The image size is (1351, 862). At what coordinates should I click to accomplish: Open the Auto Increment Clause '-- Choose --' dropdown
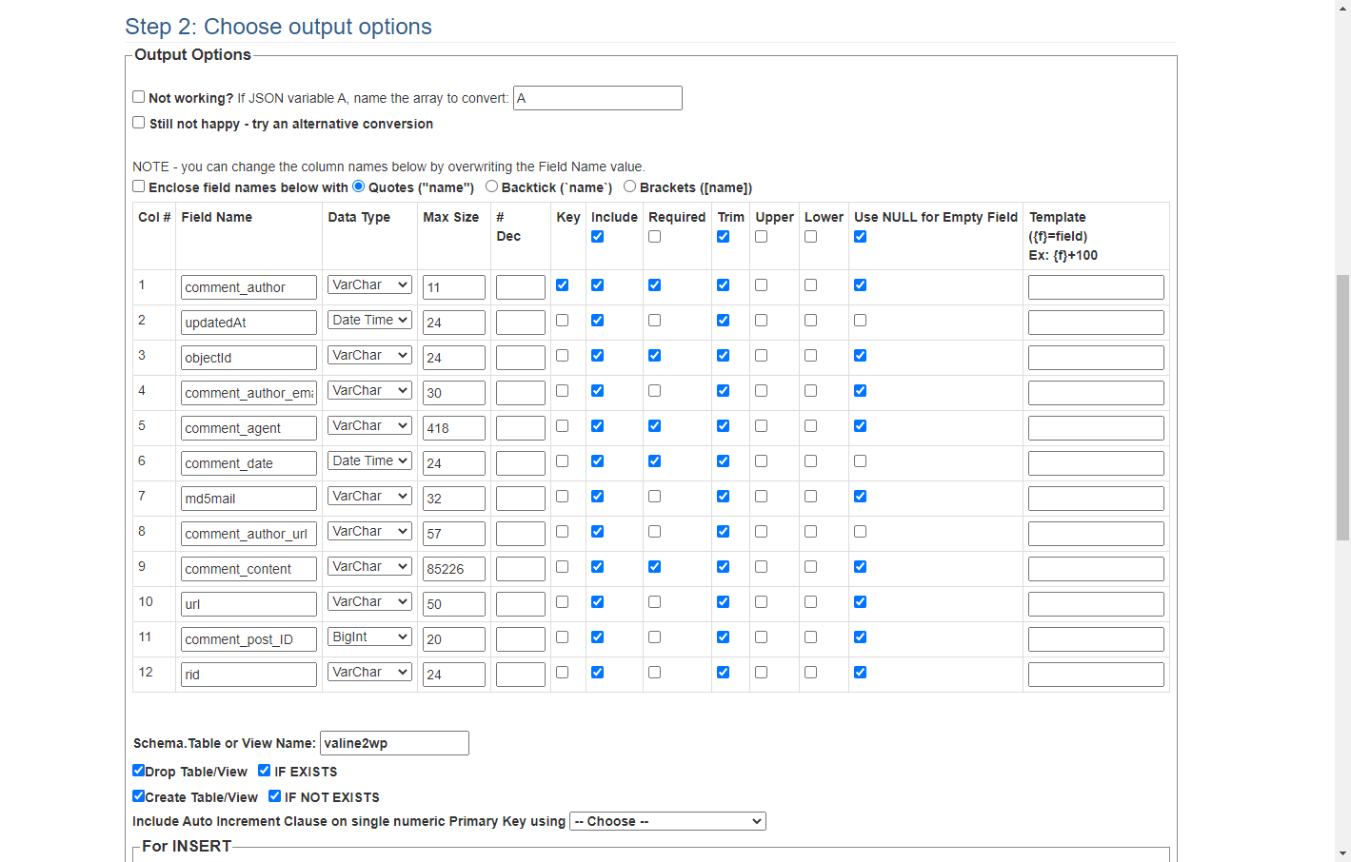[667, 821]
